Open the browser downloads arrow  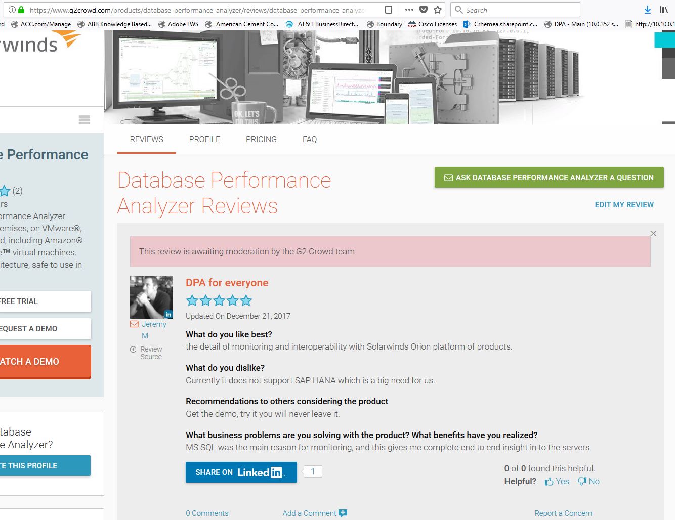click(x=647, y=10)
